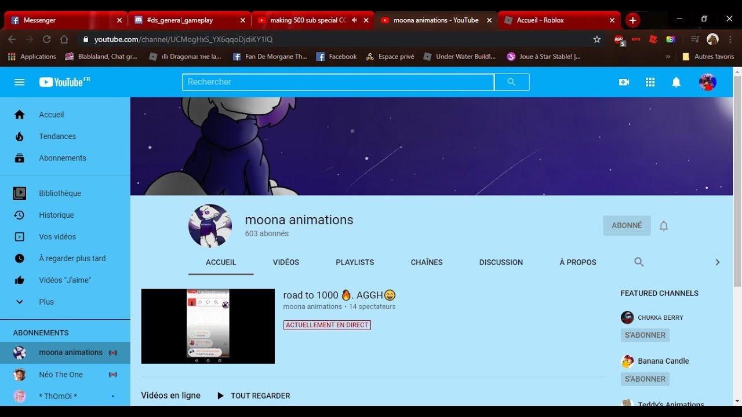Click inside the Rechercher search field

pyautogui.click(x=338, y=82)
